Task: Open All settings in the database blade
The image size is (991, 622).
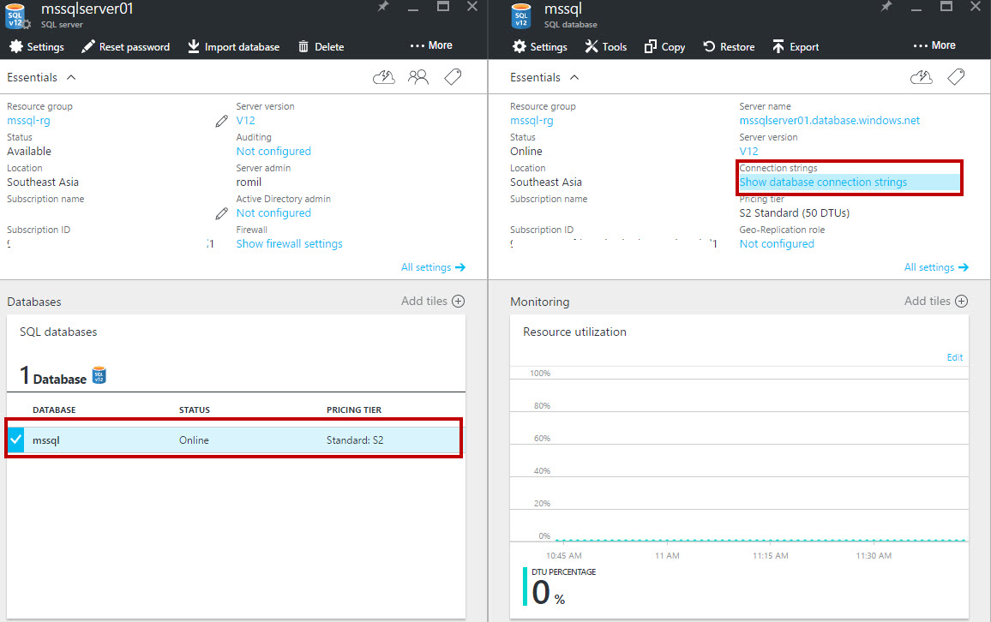Action: click(936, 267)
